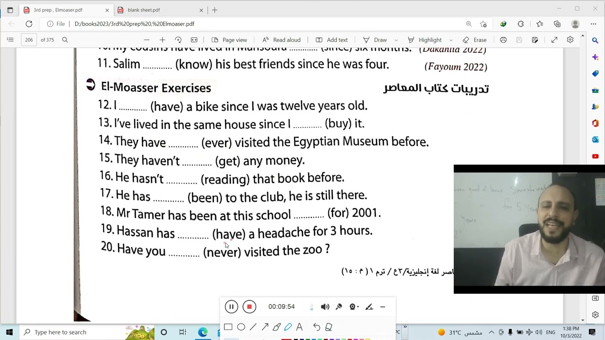Switch to blank sheet.pdf tab

pos(160,10)
